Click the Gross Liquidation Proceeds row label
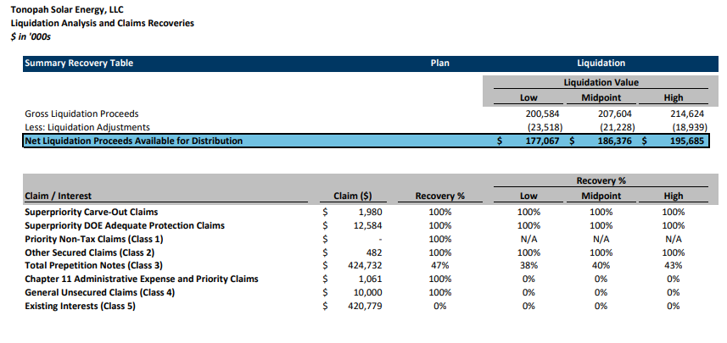Image resolution: width=727 pixels, height=343 pixels. tap(81, 113)
